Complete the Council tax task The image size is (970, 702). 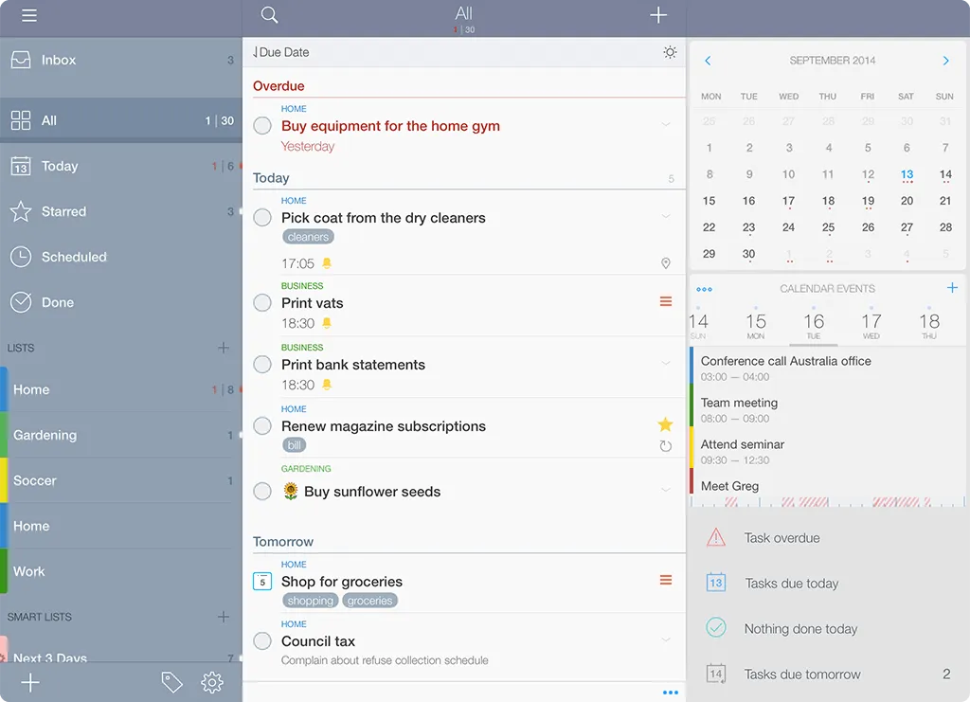pos(262,641)
